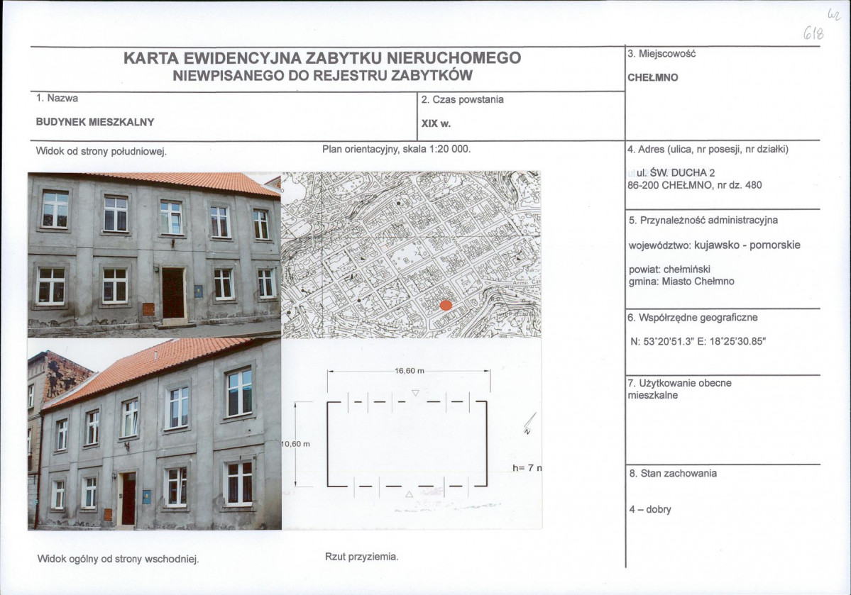This screenshot has width=851, height=595.
Task: Click the subtitle 'NIEWPISANEGO DO REJESTRU ZABYTKÓW'
Action: tap(322, 75)
